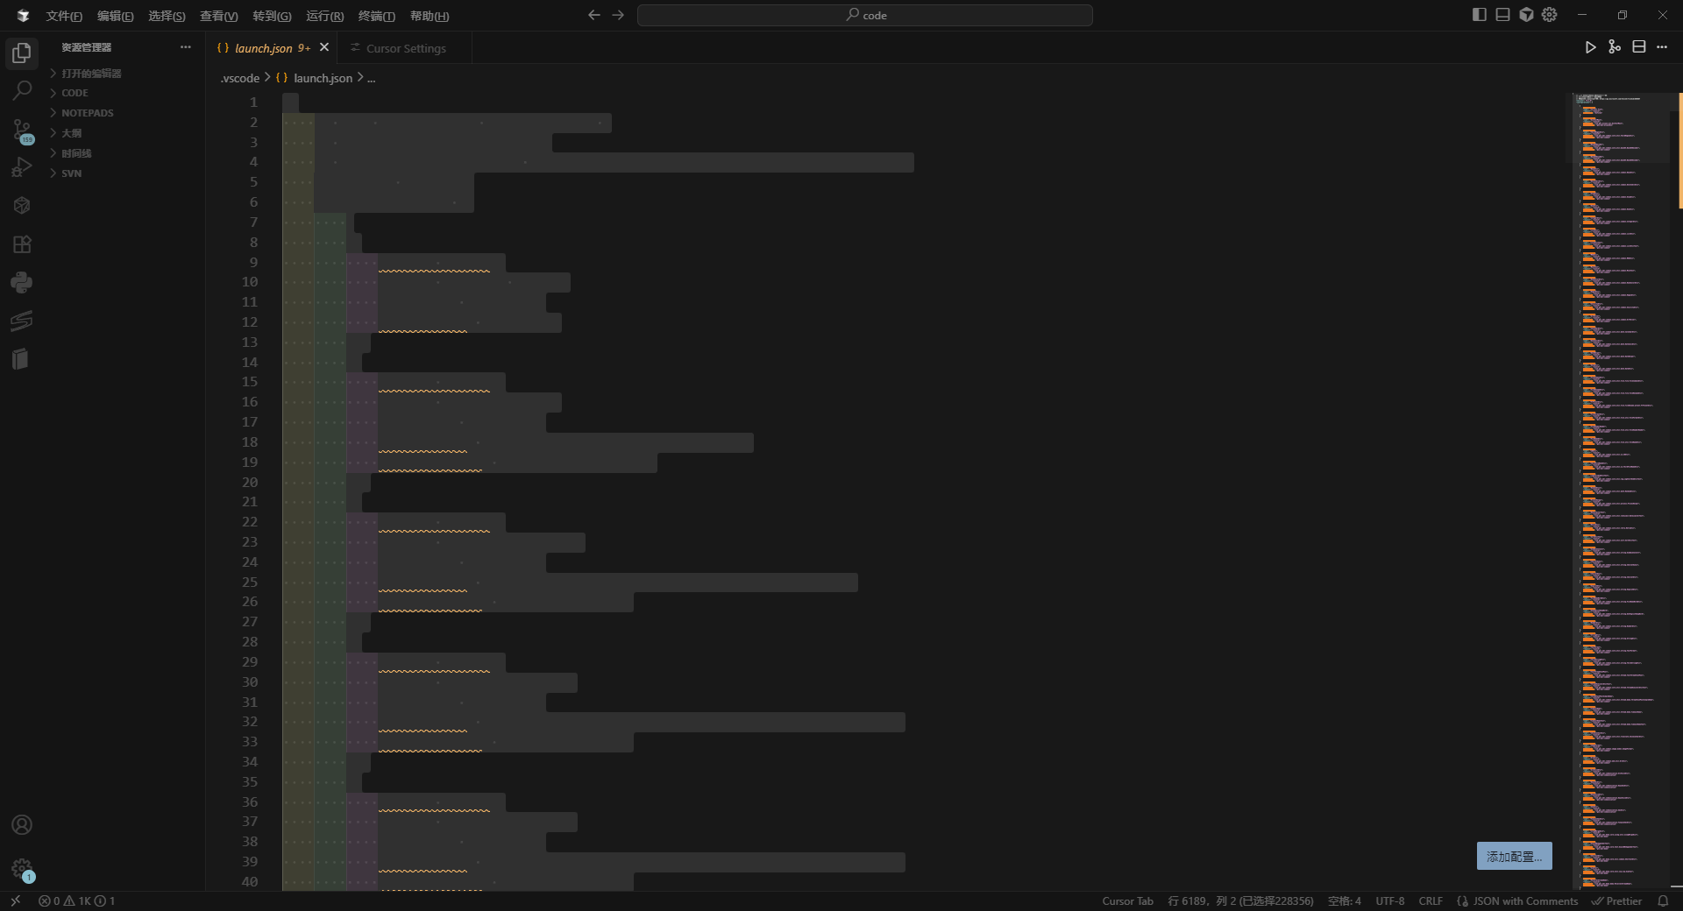The width and height of the screenshot is (1683, 911).
Task: Split the editor with the split icon
Action: click(x=1638, y=47)
